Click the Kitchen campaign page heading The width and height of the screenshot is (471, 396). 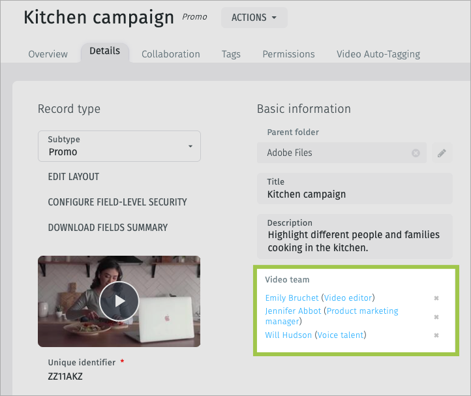coord(99,18)
